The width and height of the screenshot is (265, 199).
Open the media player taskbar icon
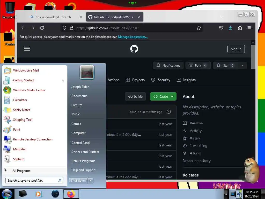pyautogui.click(x=39, y=194)
